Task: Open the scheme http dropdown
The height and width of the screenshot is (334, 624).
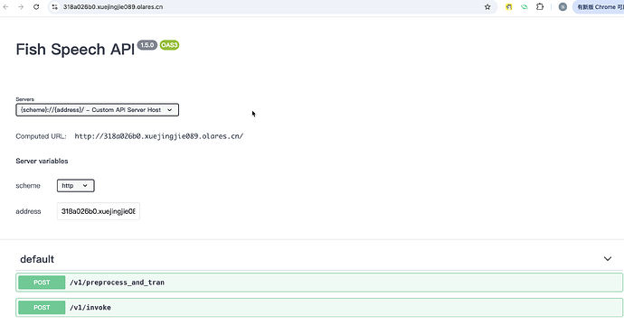Action: coord(76,185)
